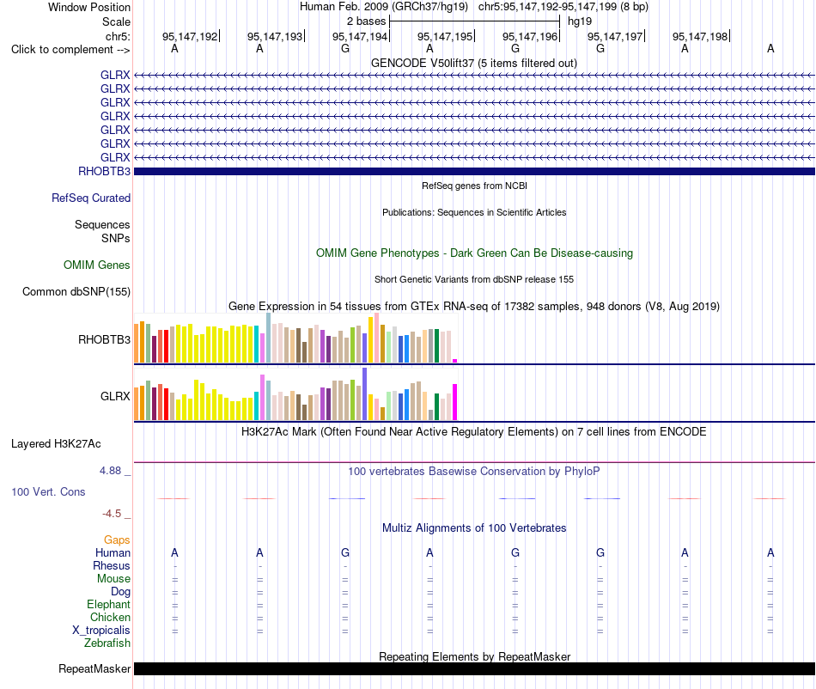Click the small magenta bar ending RHOBTB3 chart
This screenshot has height=689, width=816.
455,361
